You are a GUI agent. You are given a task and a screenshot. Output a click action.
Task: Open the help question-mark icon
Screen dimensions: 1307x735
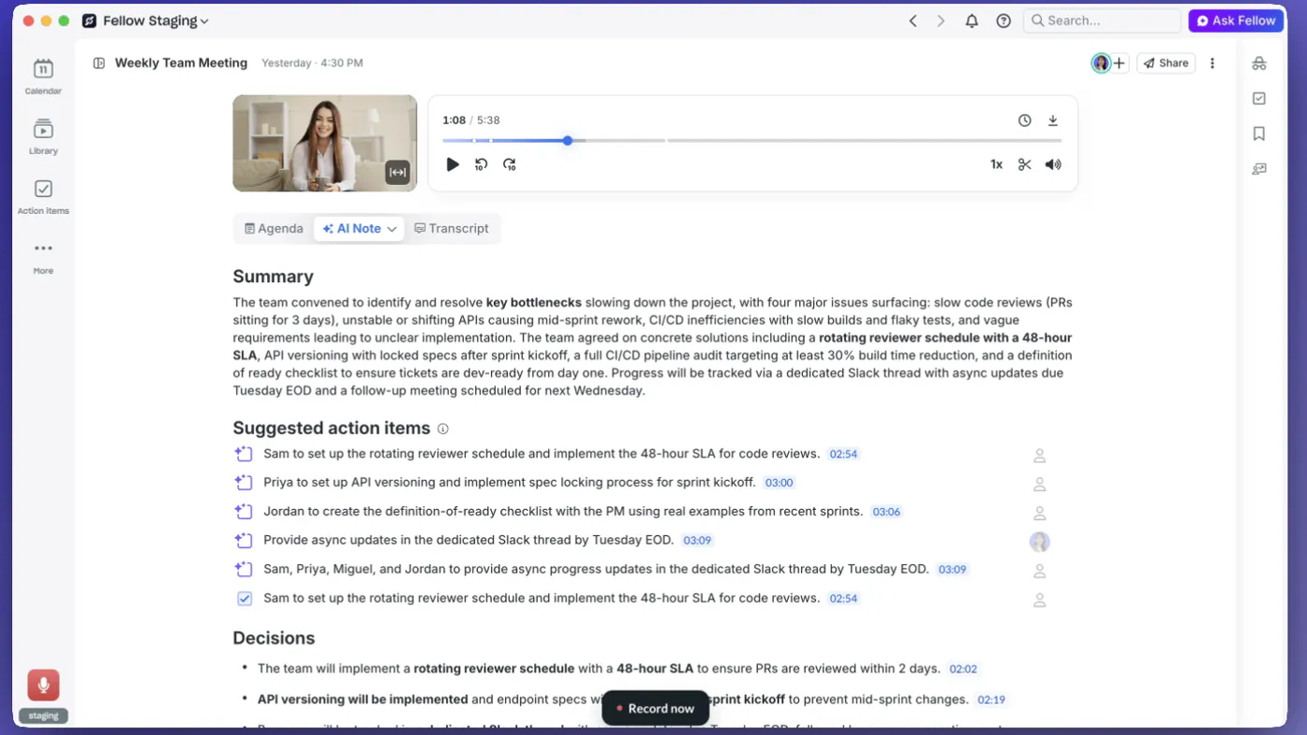(1004, 21)
